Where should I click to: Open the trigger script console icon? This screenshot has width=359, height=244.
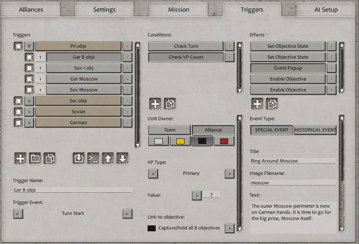coord(93,158)
